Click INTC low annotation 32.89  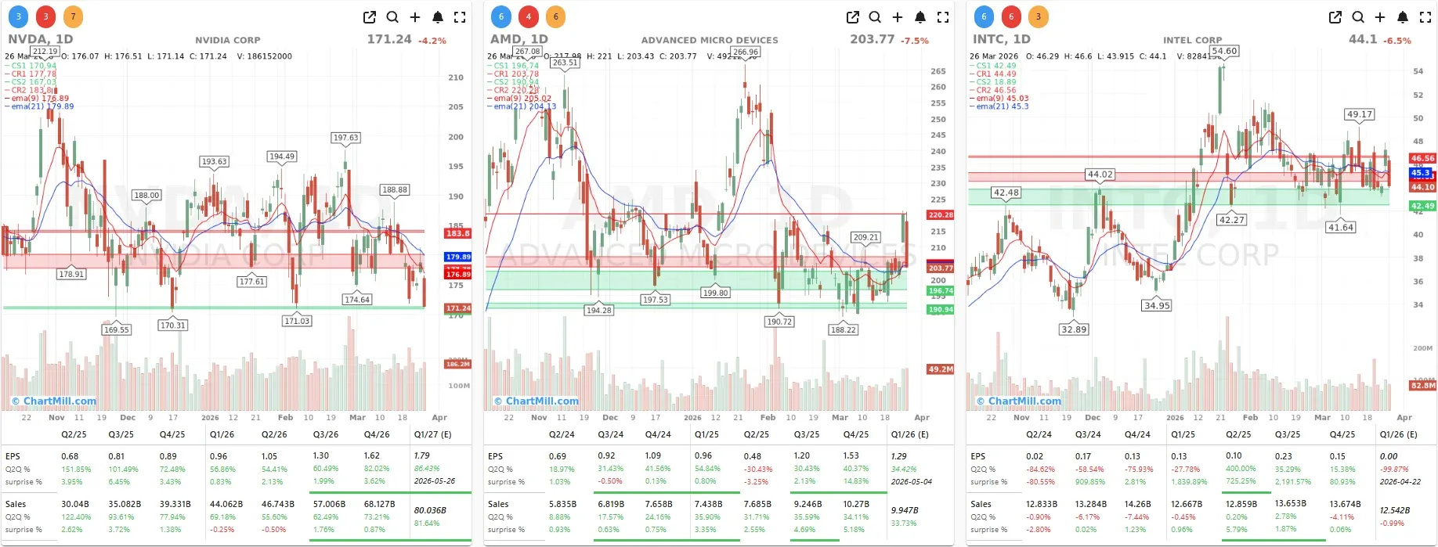click(1074, 329)
